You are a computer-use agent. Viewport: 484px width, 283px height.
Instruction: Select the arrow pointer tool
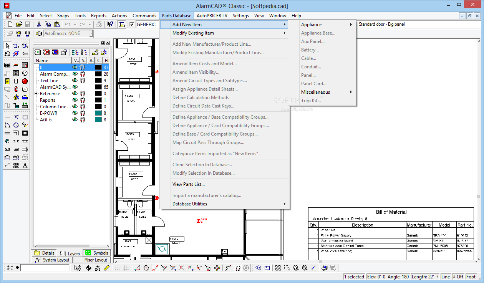(7, 46)
